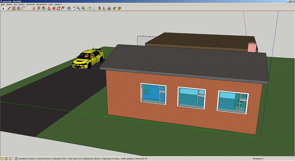Select the right window on brick wall

pyautogui.click(x=233, y=102)
